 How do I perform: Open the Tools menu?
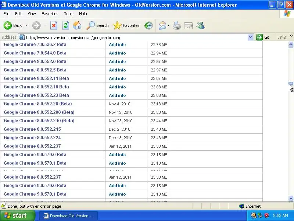[69, 14]
